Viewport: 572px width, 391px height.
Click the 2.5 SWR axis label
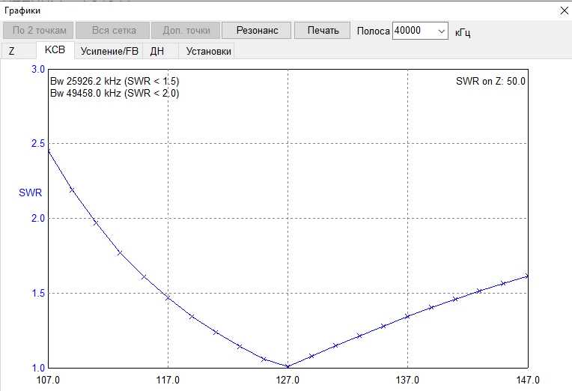[x=38, y=144]
